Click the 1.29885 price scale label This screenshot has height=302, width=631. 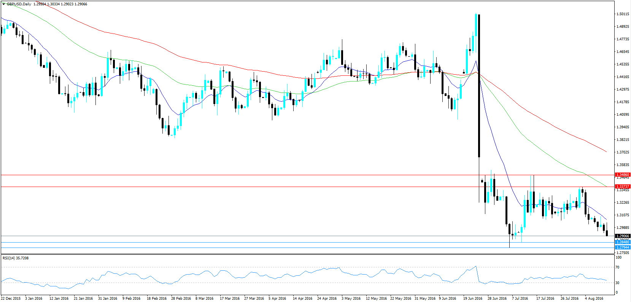point(623,228)
